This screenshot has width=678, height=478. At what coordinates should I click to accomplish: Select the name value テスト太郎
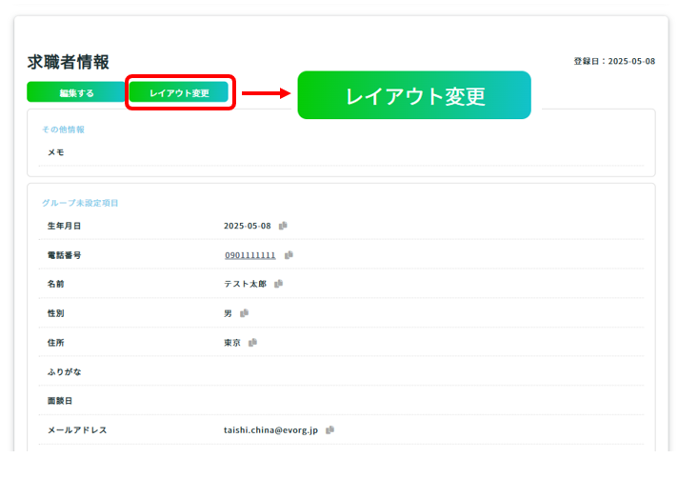coord(245,284)
